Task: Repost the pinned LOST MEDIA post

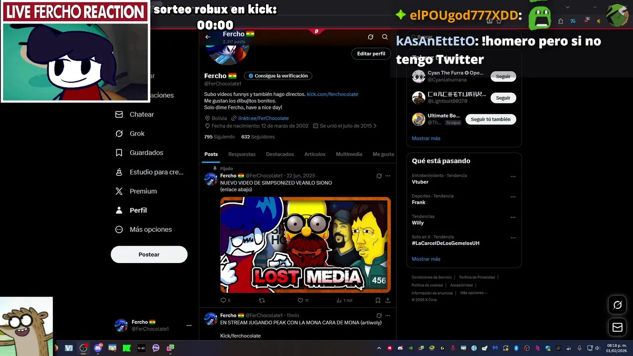Action: point(262,300)
